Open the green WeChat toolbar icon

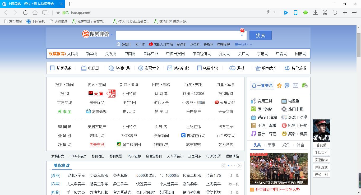click(x=306, y=13)
